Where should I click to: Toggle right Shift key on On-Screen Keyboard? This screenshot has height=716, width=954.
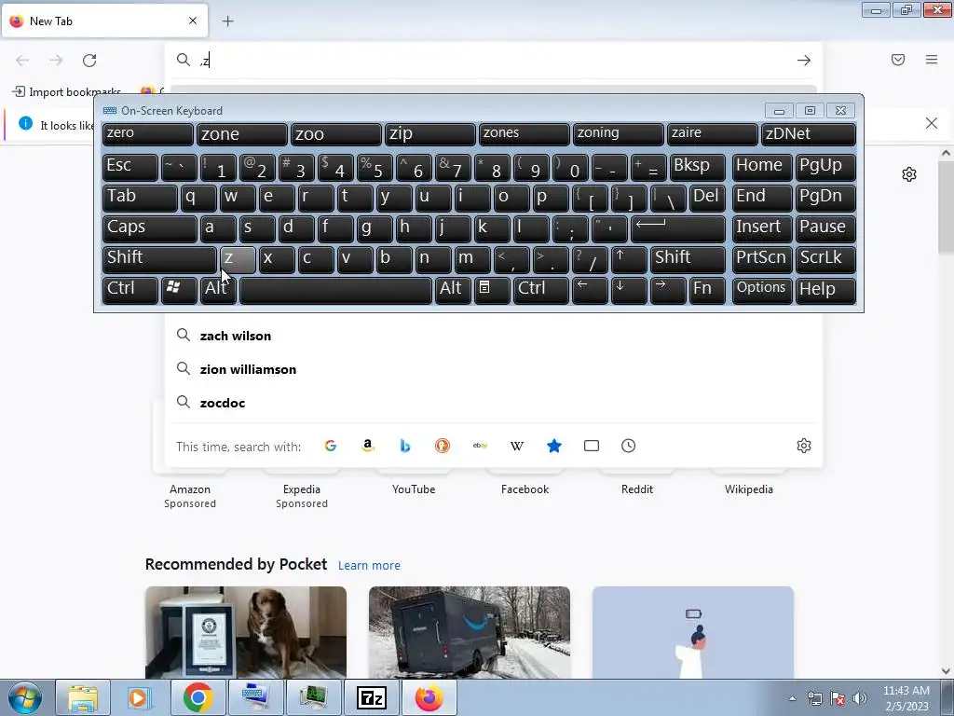coord(688,259)
